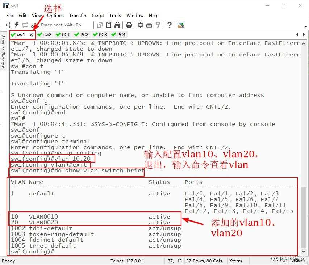The height and width of the screenshot is (265, 309).
Task: Click the 'sw1(config)#vlan 10,20' line
Action: point(51,159)
